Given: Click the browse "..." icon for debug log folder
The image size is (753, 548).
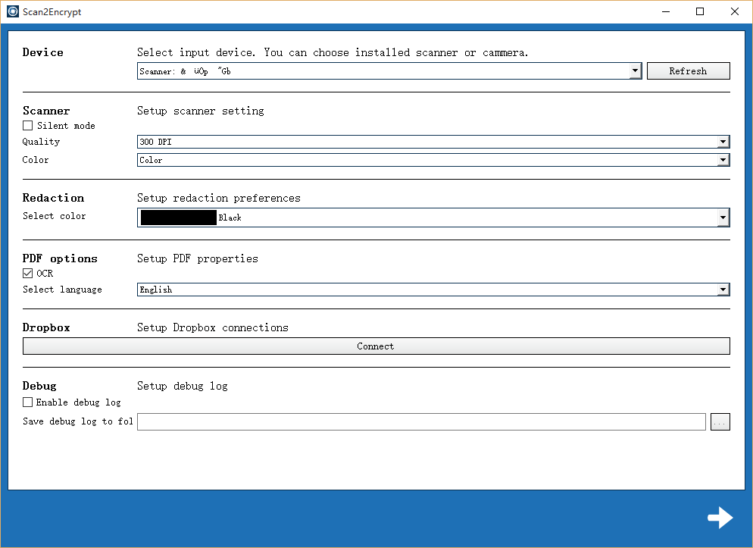Looking at the screenshot, I should coord(720,421).
